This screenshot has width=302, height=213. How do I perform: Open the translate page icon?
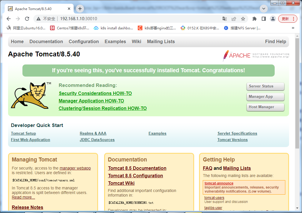[225, 19]
